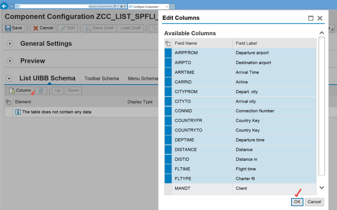Image resolution: width=337 pixels, height=210 pixels.
Task: Click the select-all icon in Available Columns header
Action: click(x=168, y=43)
